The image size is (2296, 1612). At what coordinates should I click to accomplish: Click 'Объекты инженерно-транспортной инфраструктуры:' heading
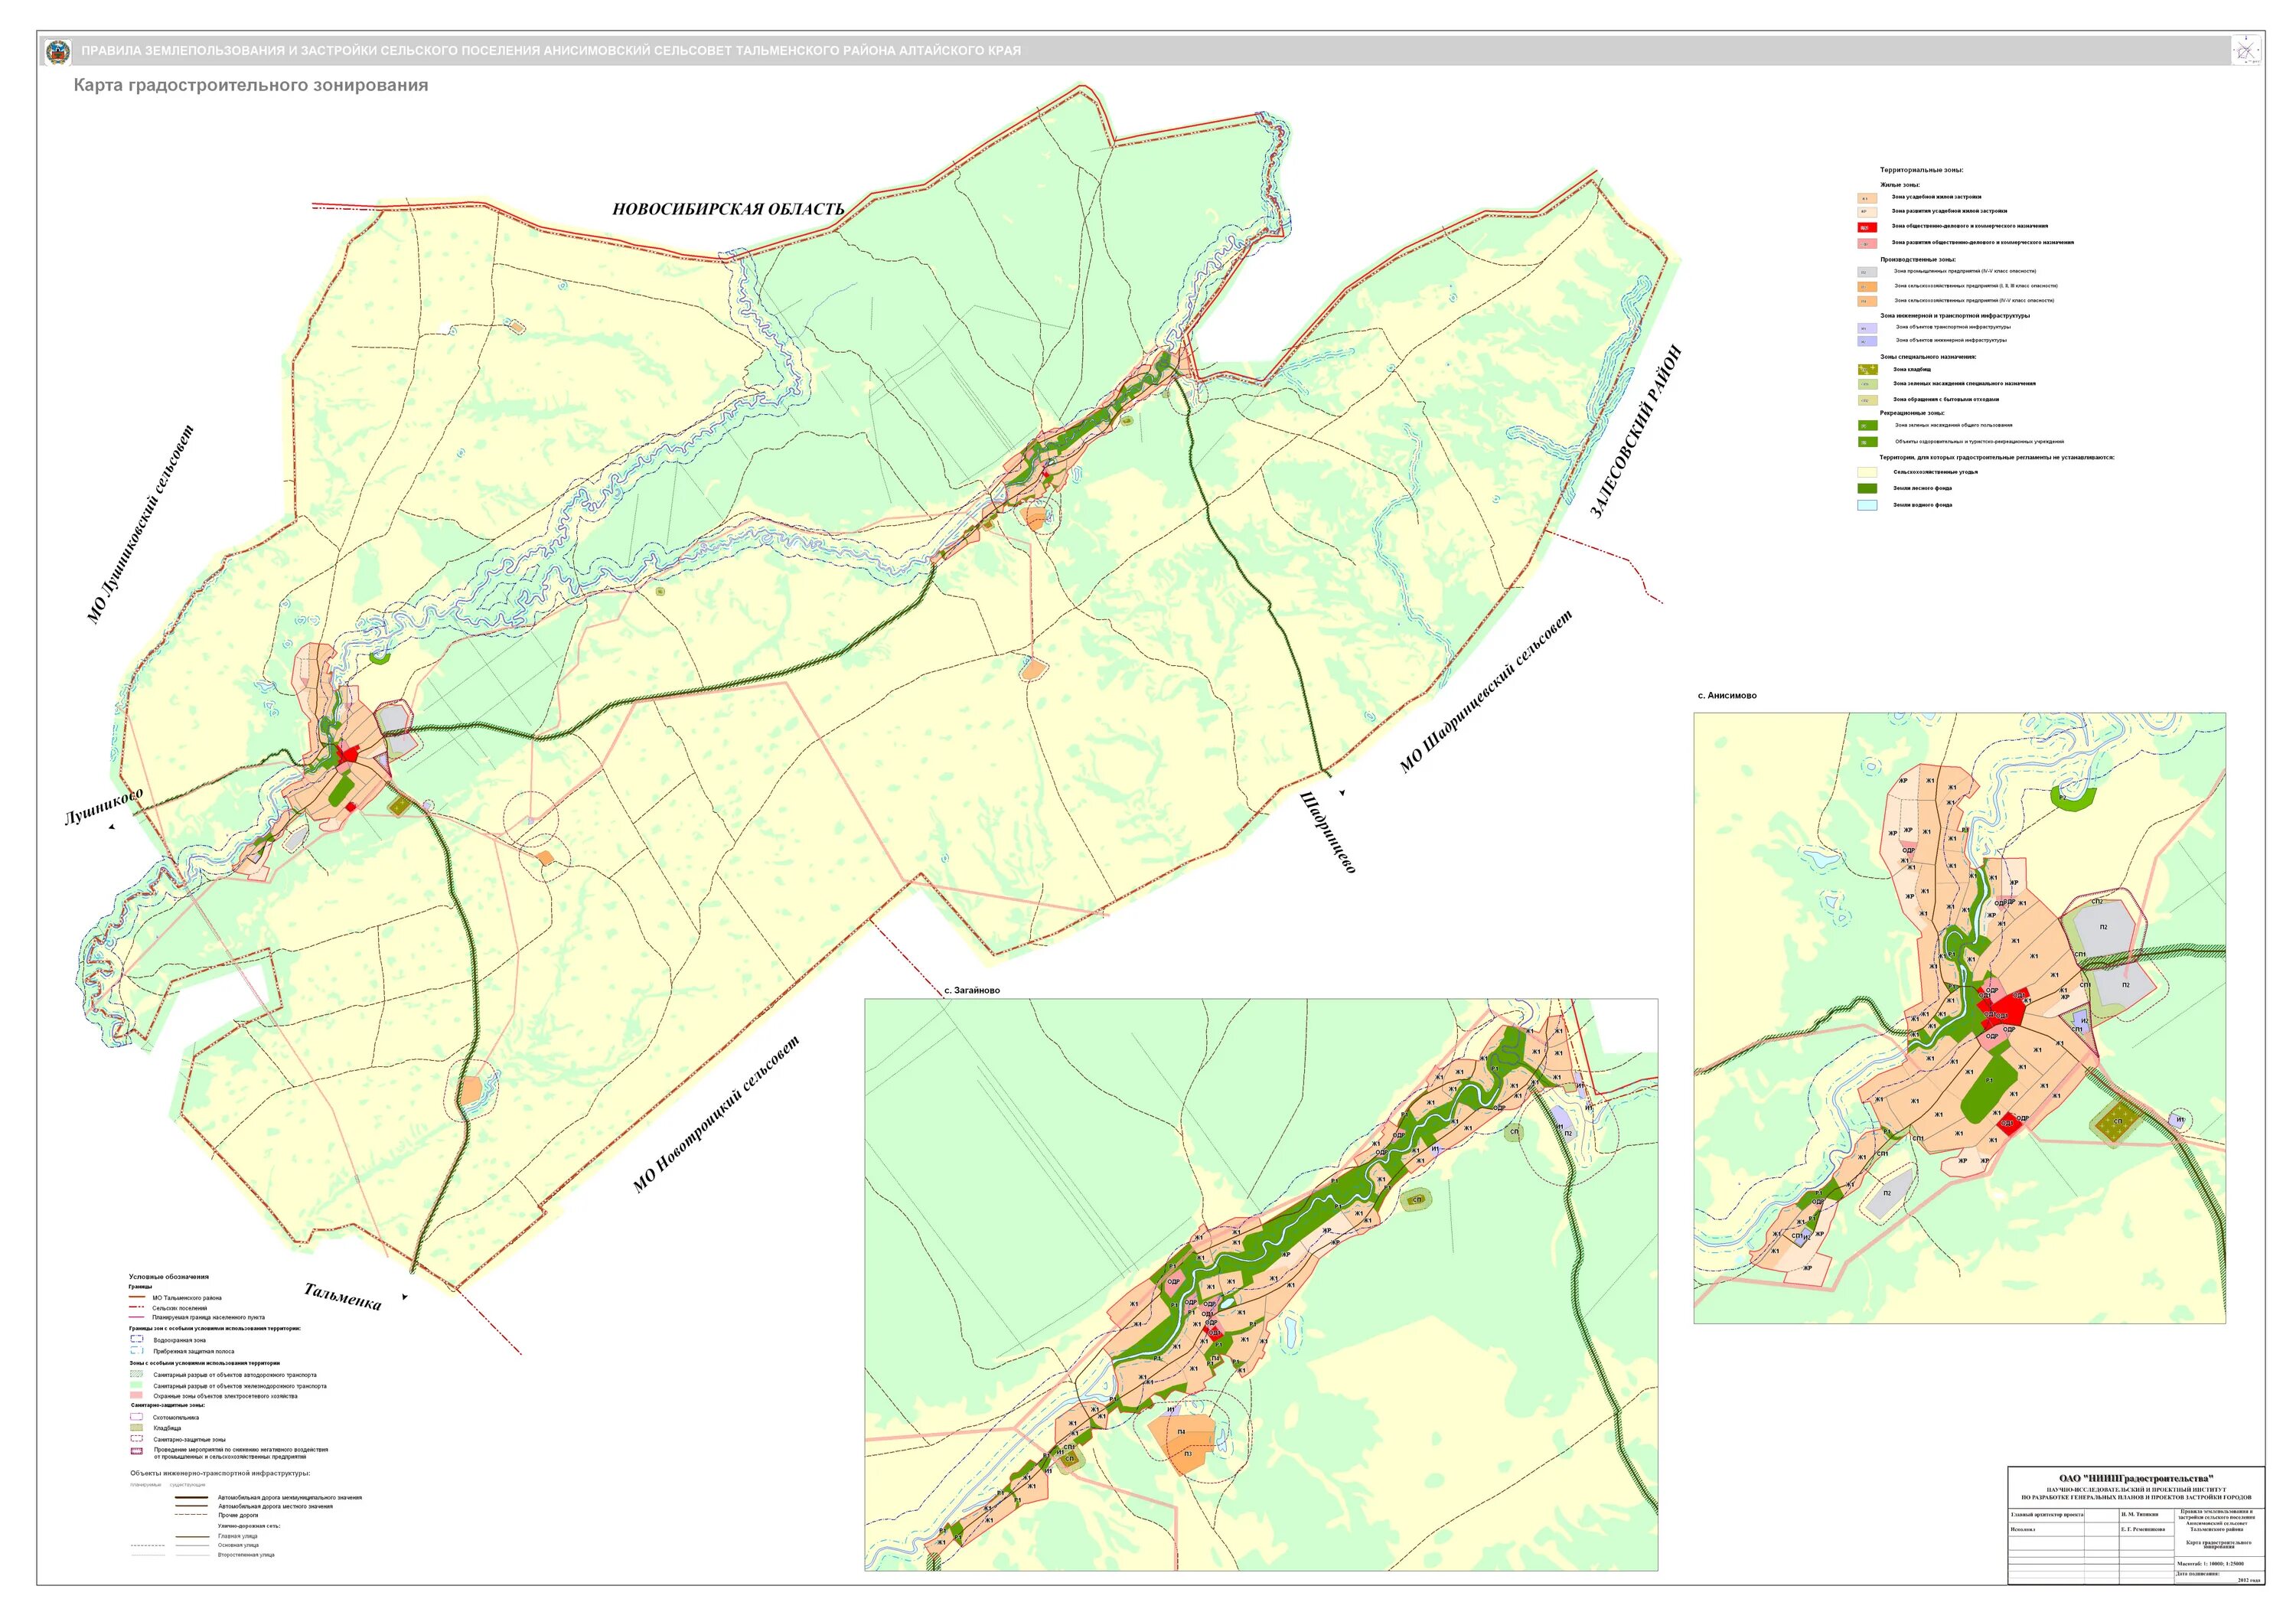[x=221, y=1473]
